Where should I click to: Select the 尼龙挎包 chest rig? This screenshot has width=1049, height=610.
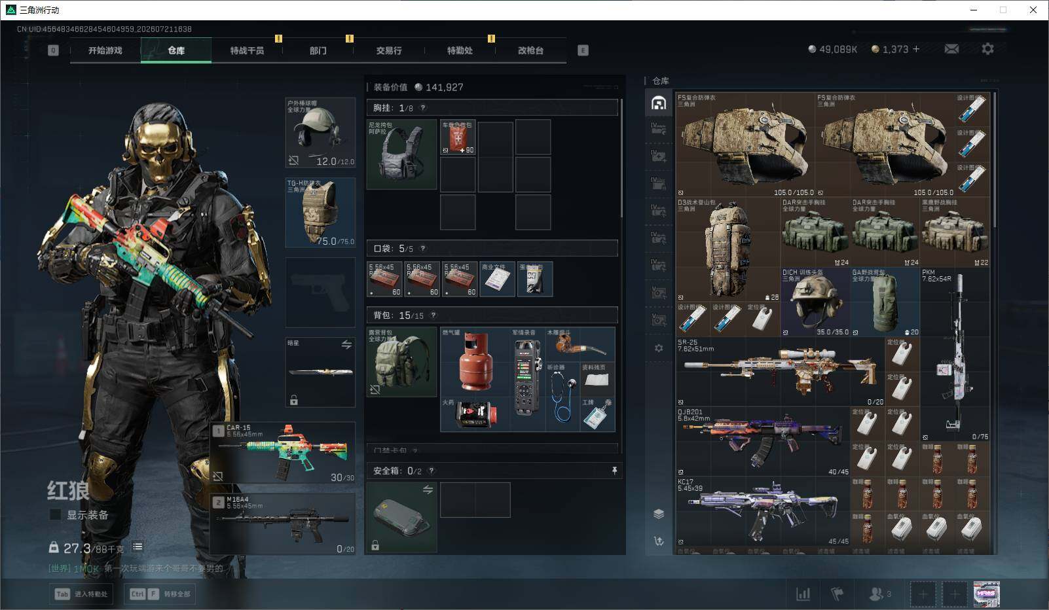click(x=401, y=154)
